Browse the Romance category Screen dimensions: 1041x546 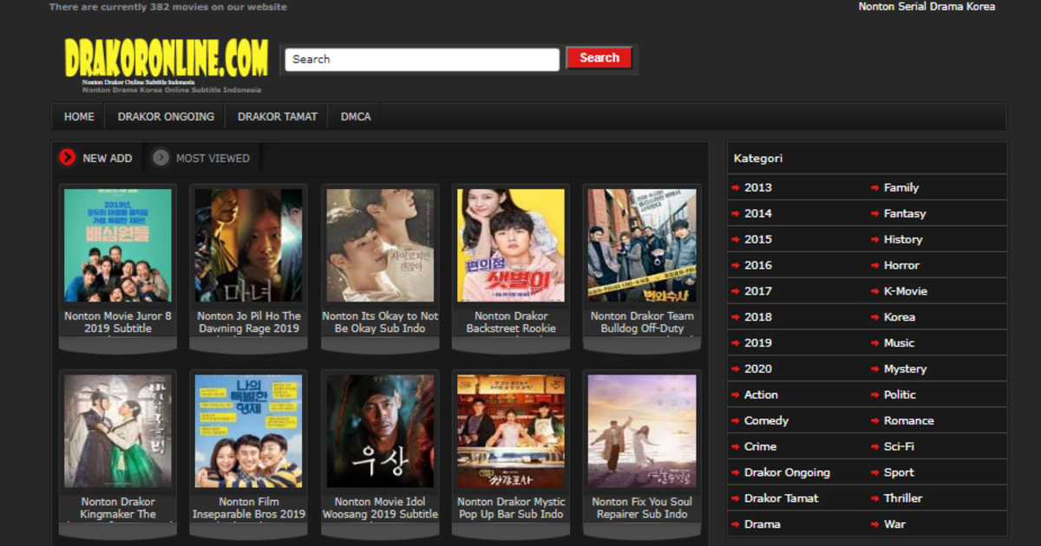pos(908,420)
